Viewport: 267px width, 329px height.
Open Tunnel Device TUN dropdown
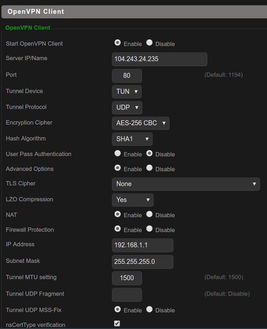pyautogui.click(x=127, y=92)
